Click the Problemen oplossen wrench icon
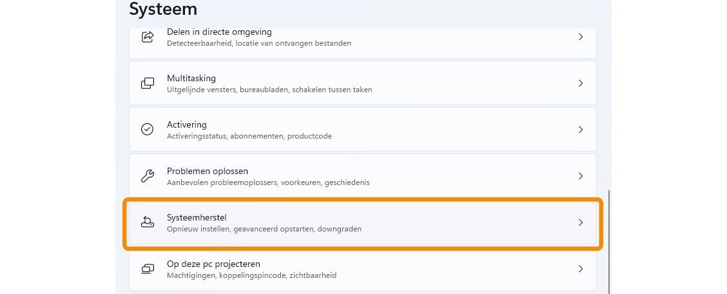The image size is (727, 294). [148, 176]
